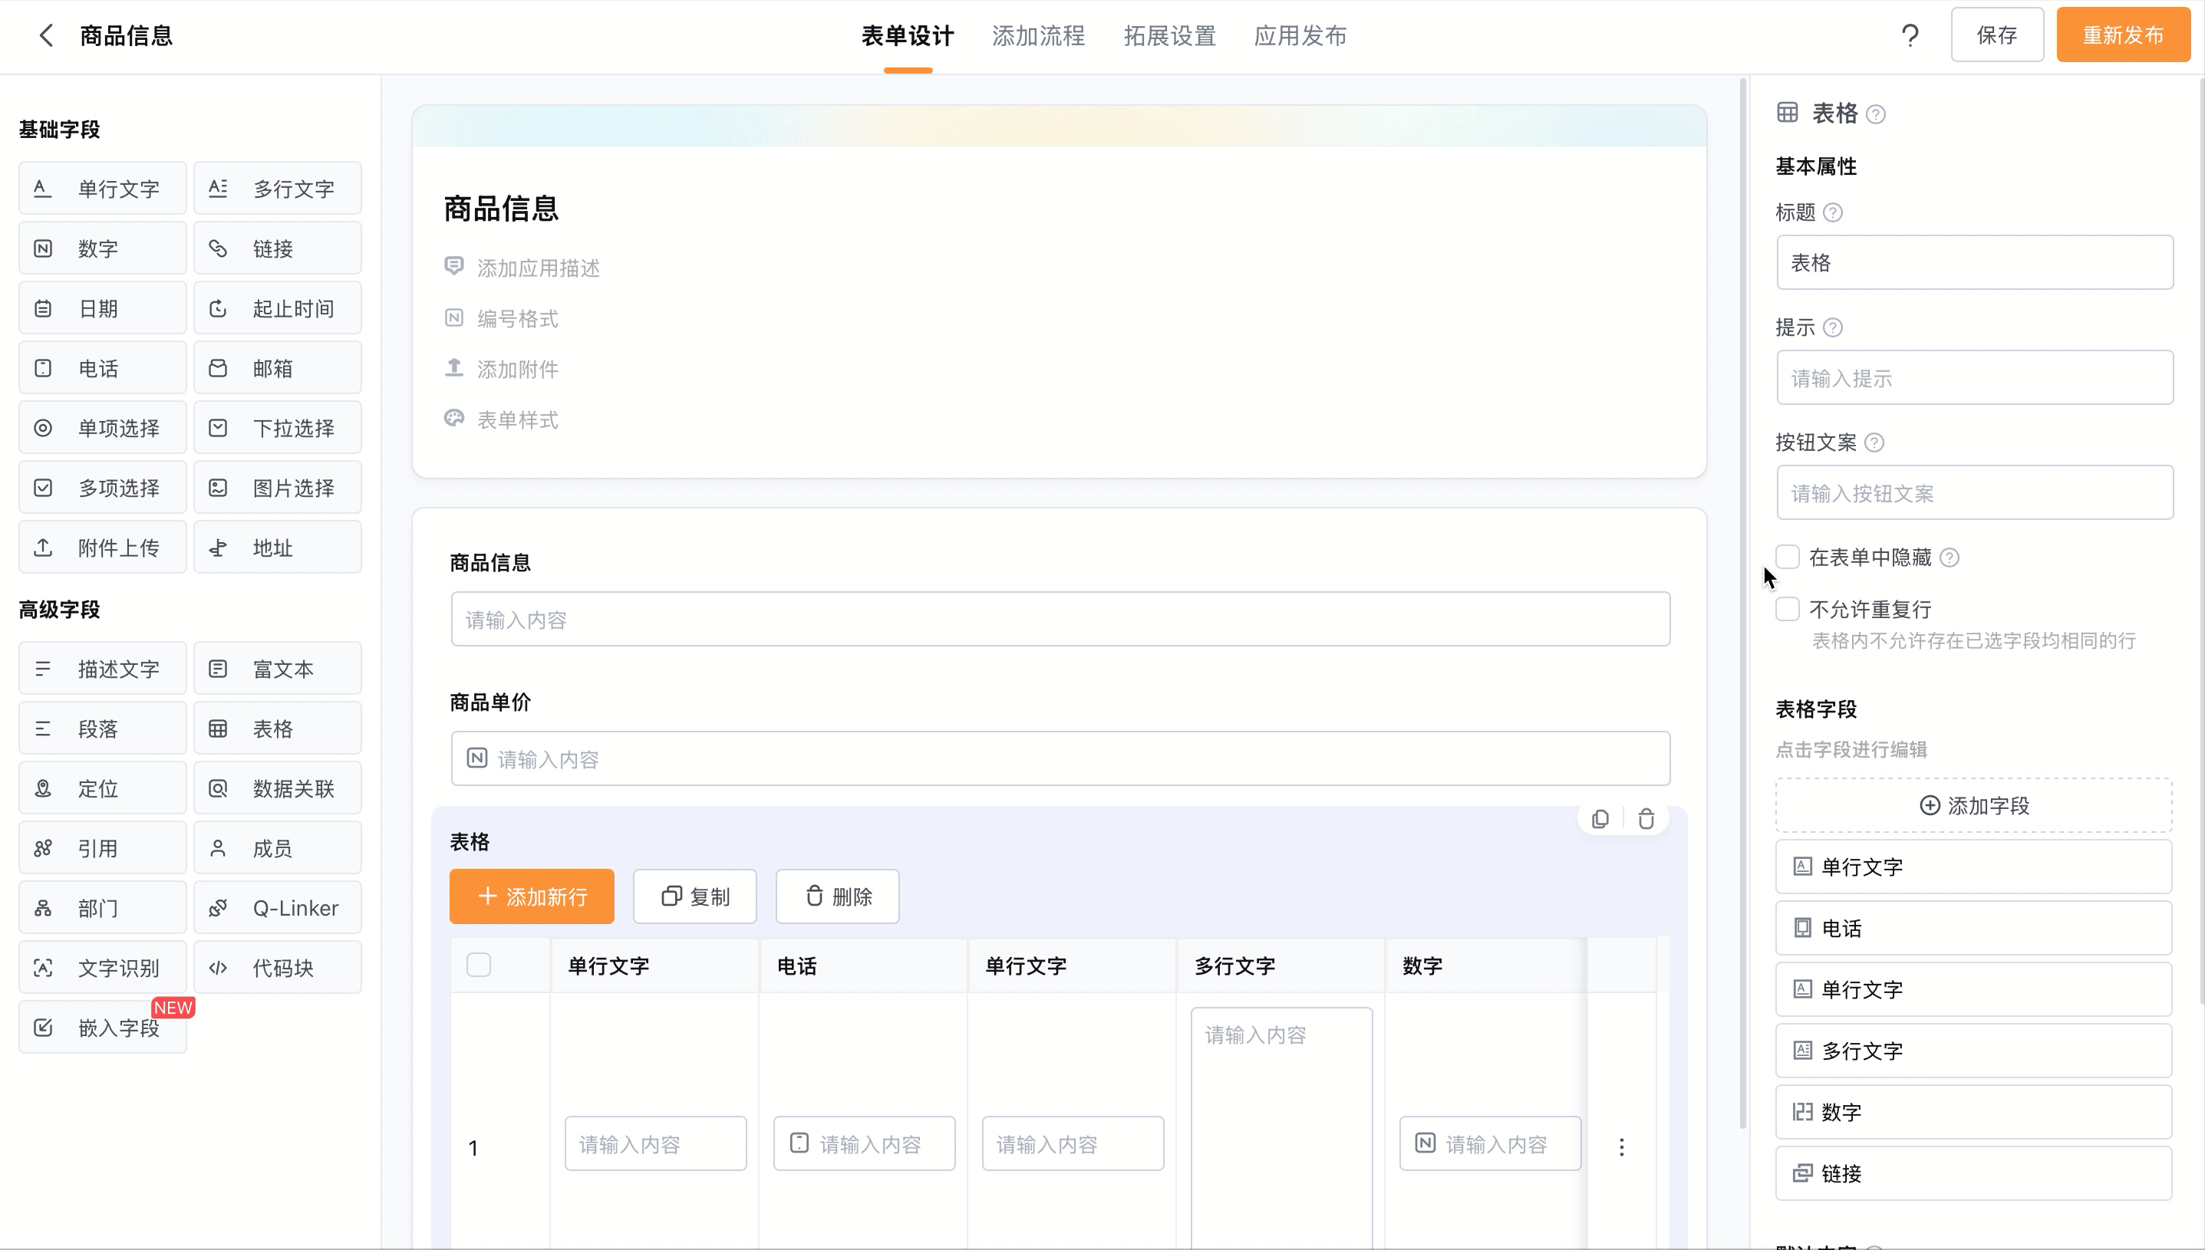
Task: Click the table's 复制 button
Action: tap(694, 896)
